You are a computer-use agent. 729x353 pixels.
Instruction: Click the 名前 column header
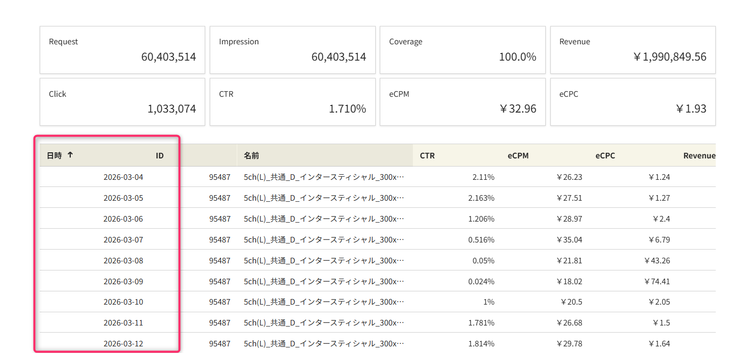251,156
